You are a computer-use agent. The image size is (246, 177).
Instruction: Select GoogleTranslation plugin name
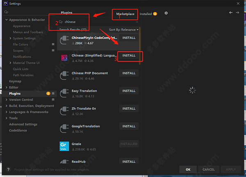pyautogui.click(x=86, y=126)
